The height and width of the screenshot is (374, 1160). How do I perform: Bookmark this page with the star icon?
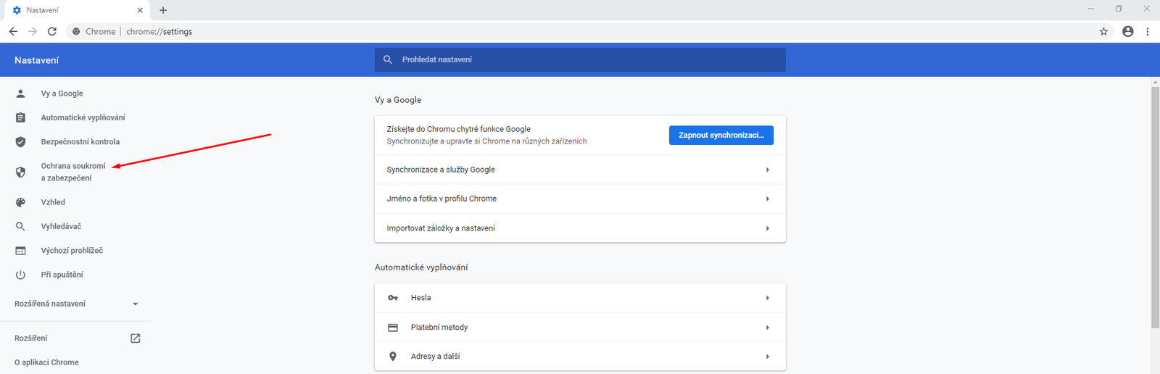point(1103,31)
